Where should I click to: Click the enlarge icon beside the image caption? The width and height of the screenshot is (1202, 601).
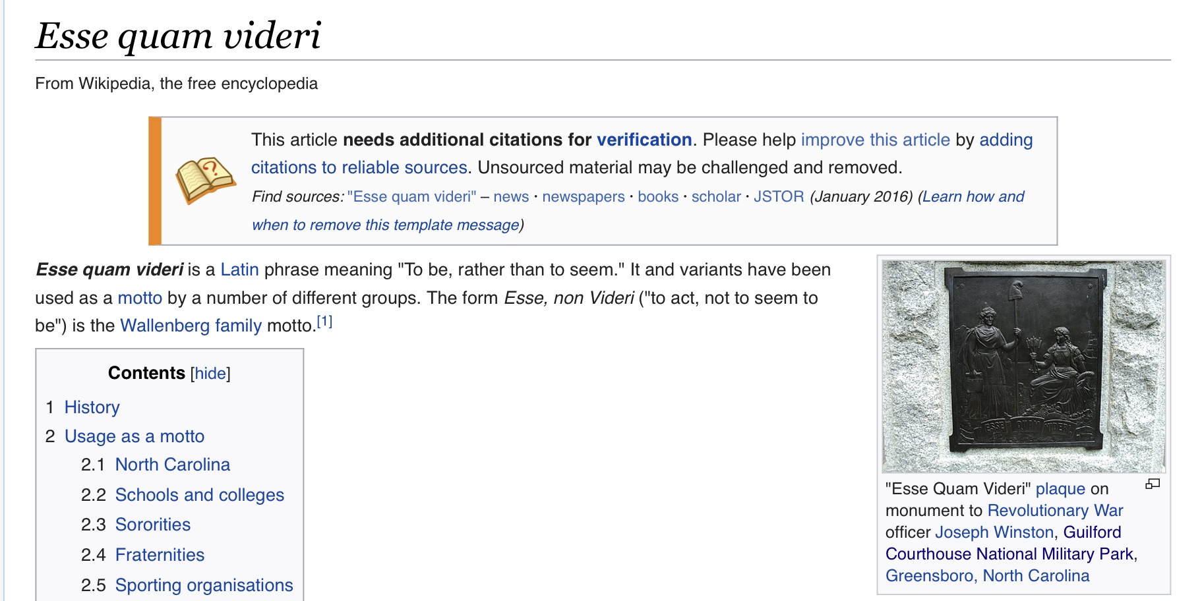pos(1153,484)
